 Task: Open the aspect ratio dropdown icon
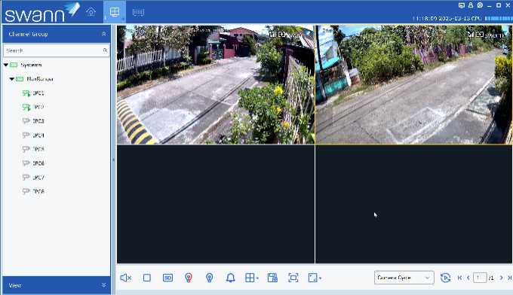coord(315,278)
